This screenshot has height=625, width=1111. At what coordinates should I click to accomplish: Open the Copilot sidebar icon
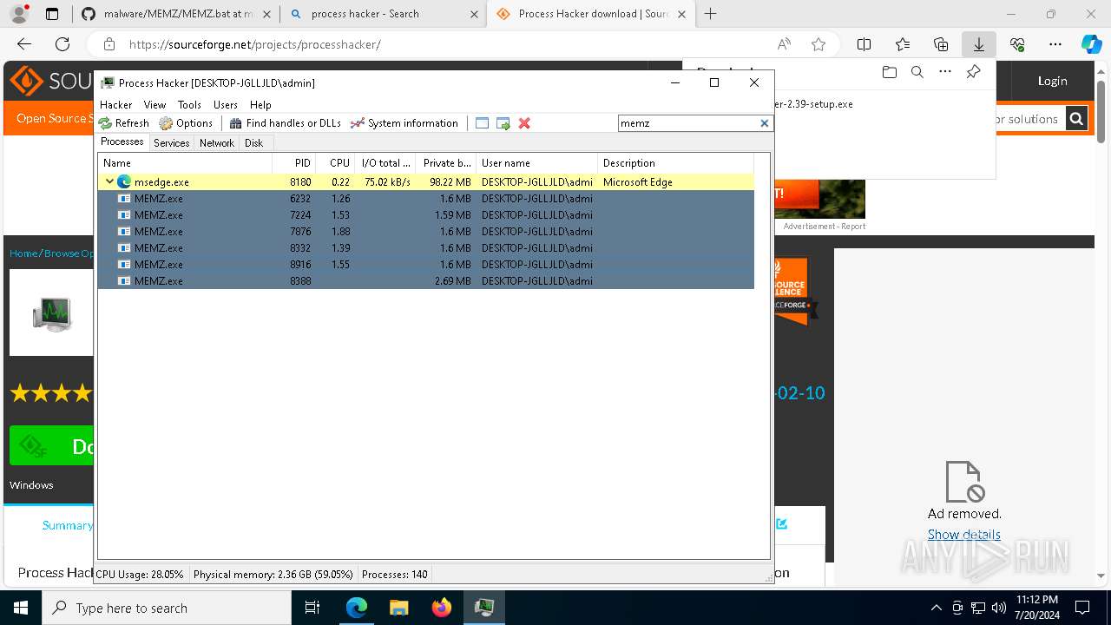[x=1092, y=44]
